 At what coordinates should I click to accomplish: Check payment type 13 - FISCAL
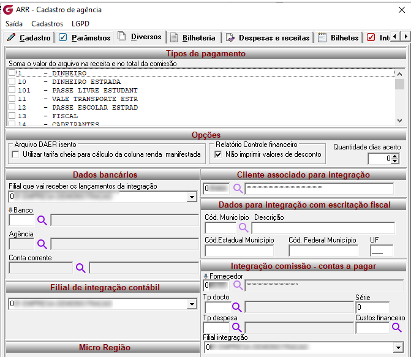click(x=12, y=116)
